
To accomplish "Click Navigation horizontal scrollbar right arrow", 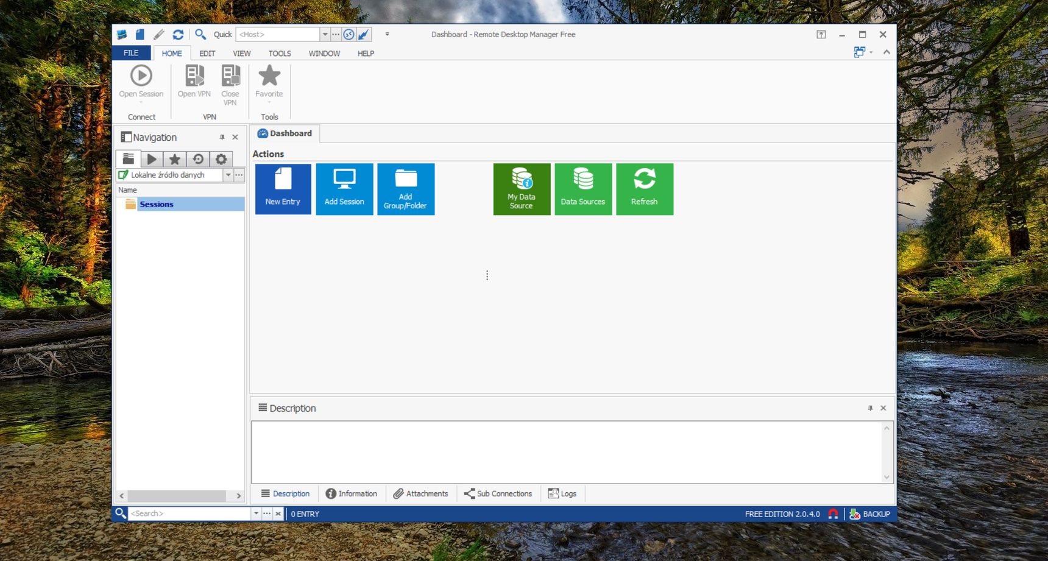I will click(x=238, y=496).
